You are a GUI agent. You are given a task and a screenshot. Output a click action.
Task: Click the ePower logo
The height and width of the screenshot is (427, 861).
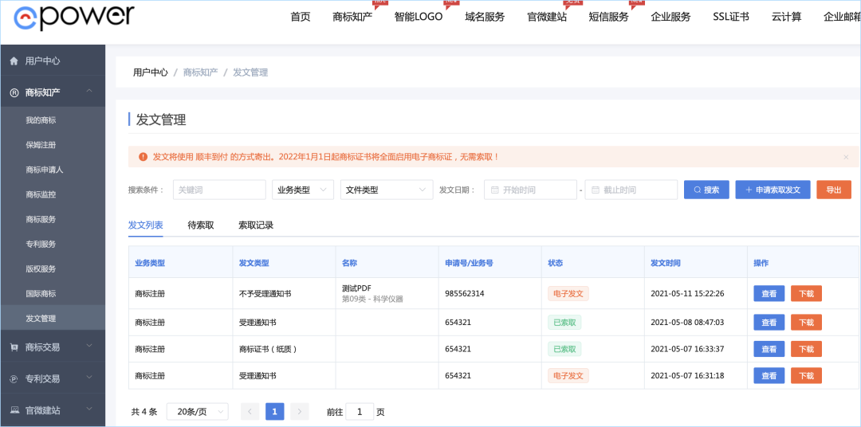pyautogui.click(x=73, y=17)
